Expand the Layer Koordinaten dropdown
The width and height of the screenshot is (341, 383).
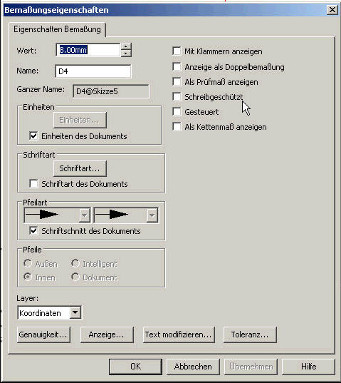point(75,312)
